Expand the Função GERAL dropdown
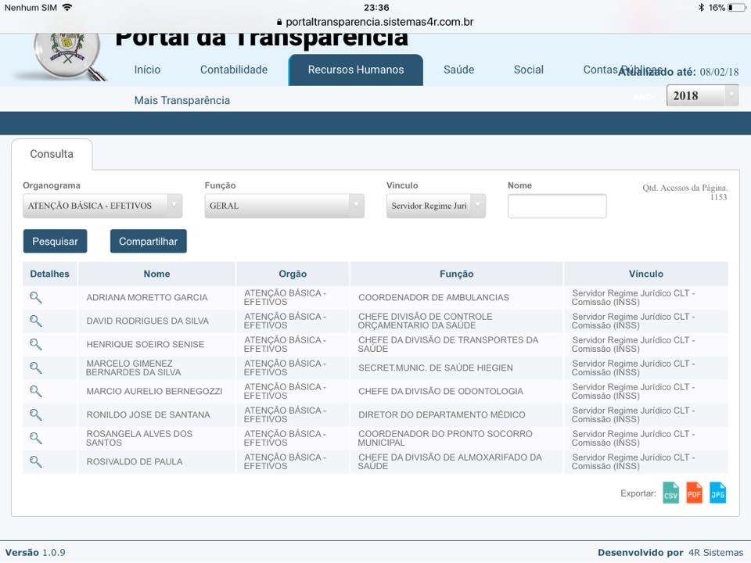Screen dimensions: 751x563 pos(285,206)
